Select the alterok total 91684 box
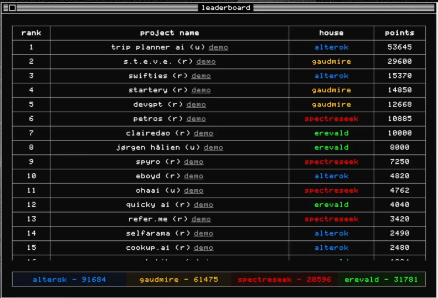Viewport: 438px width, 298px height. click(69, 279)
